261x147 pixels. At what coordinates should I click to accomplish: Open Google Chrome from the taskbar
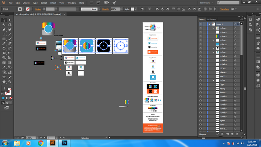(41, 143)
